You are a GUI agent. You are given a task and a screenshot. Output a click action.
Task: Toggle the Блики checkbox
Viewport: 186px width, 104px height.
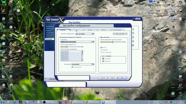coord(101,47)
